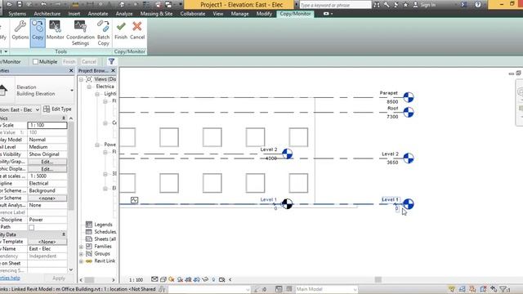This screenshot has height=294, width=523.
Task: Collapse the Views tree node
Action: click(81, 79)
